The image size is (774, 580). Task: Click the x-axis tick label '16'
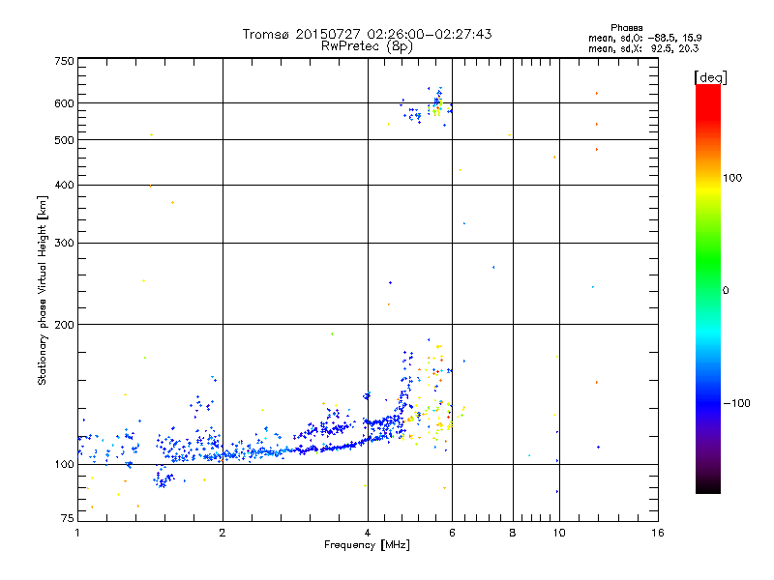click(x=658, y=533)
